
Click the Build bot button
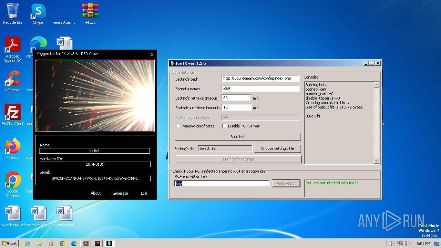[238, 137]
